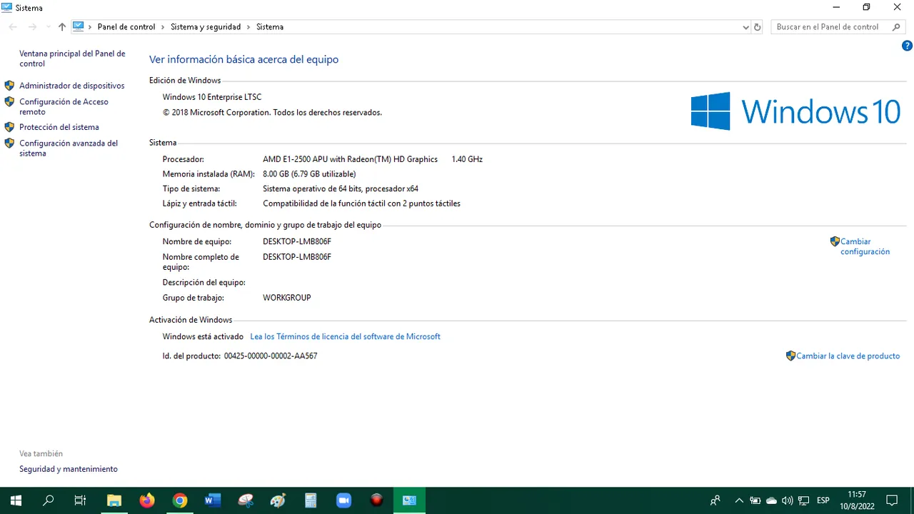
Task: Launch Firefox from taskbar
Action: click(147, 500)
